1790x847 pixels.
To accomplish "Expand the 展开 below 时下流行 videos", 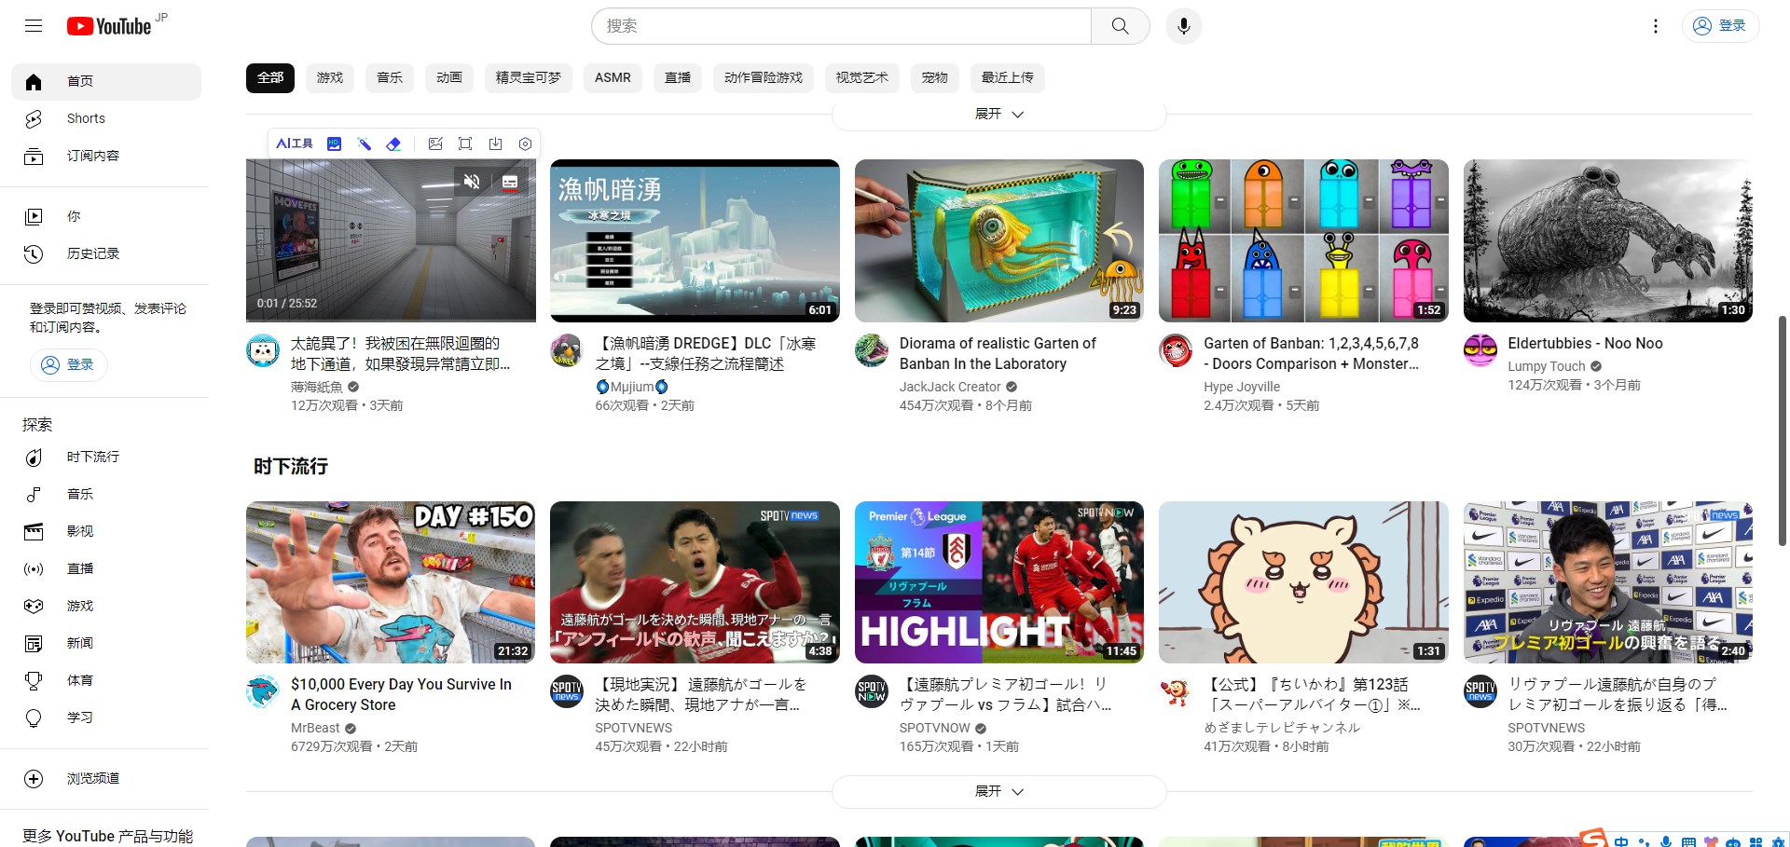I will tap(998, 791).
